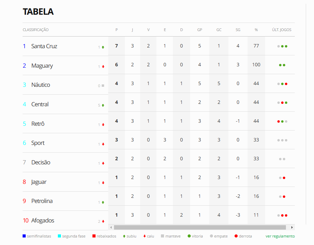This screenshot has height=245, width=314.
Task: Open the 'ver regulamento' link
Action: [x=280, y=236]
